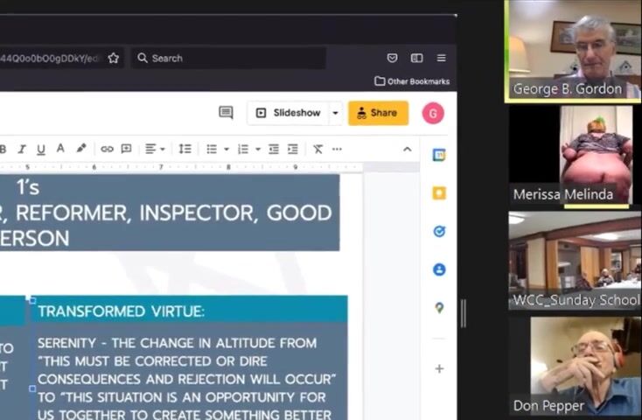The width and height of the screenshot is (642, 420).
Task: Clear formatting with the toolbar icon
Action: click(x=318, y=150)
